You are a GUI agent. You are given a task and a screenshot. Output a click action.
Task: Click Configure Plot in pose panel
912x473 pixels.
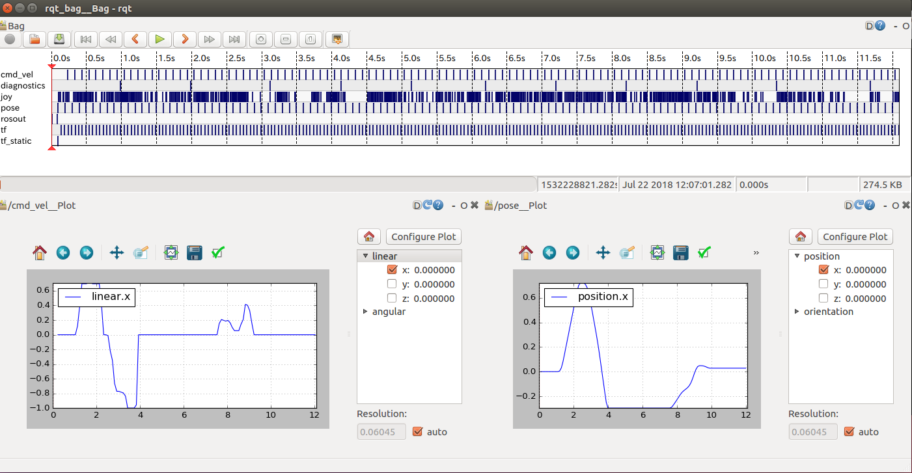(x=855, y=236)
